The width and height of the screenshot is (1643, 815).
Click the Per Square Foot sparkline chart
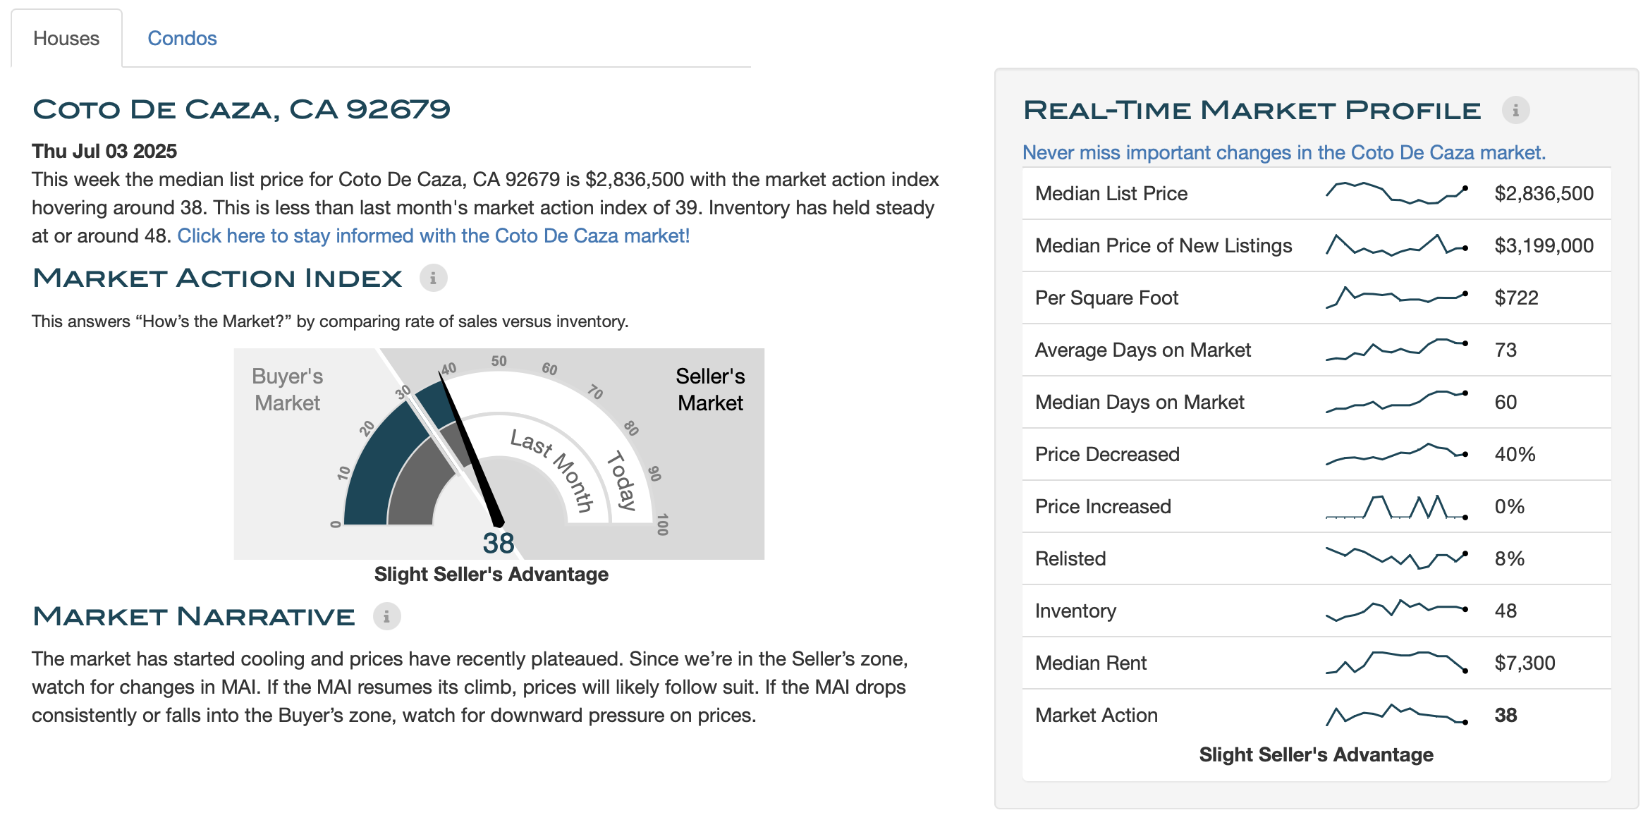click(1397, 298)
